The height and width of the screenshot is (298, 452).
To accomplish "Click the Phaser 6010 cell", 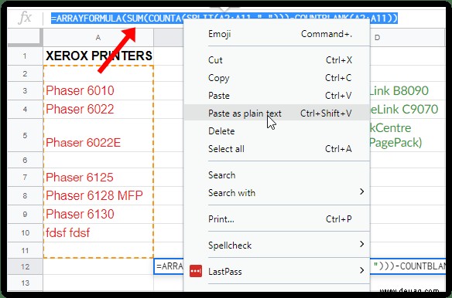I will pyautogui.click(x=98, y=91).
